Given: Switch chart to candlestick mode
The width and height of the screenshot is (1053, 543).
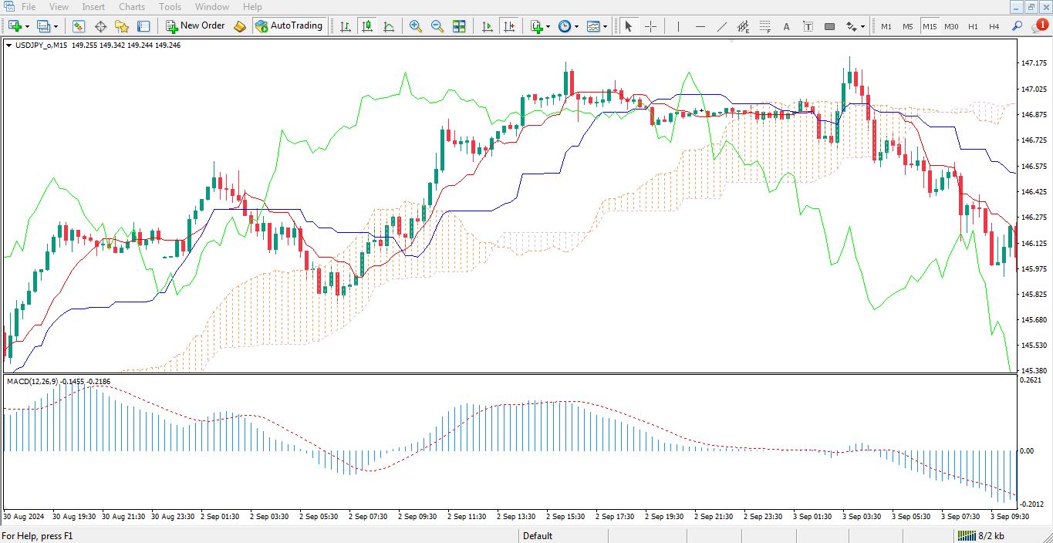Looking at the screenshot, I should [367, 26].
